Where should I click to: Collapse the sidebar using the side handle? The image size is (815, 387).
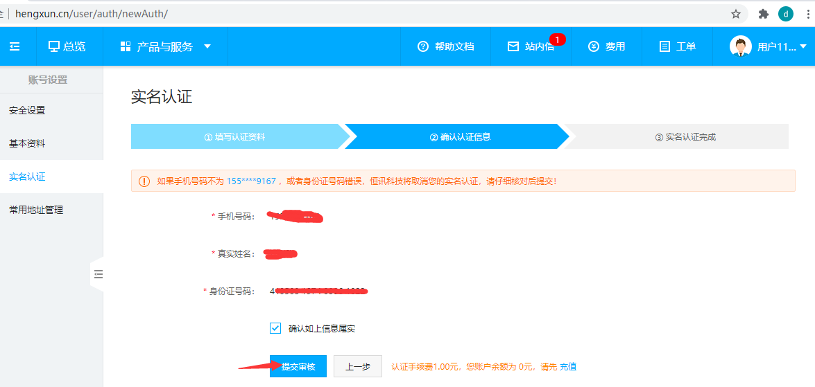97,275
